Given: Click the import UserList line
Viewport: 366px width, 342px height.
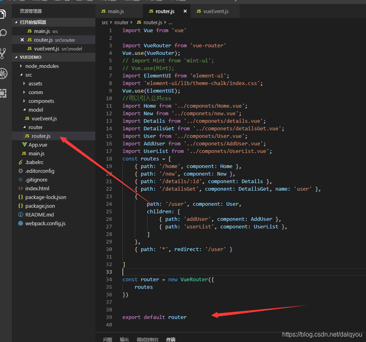Looking at the screenshot, I should pos(197,151).
